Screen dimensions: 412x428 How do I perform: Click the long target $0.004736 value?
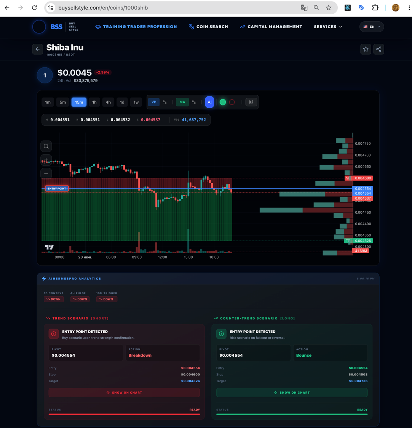pyautogui.click(x=358, y=381)
